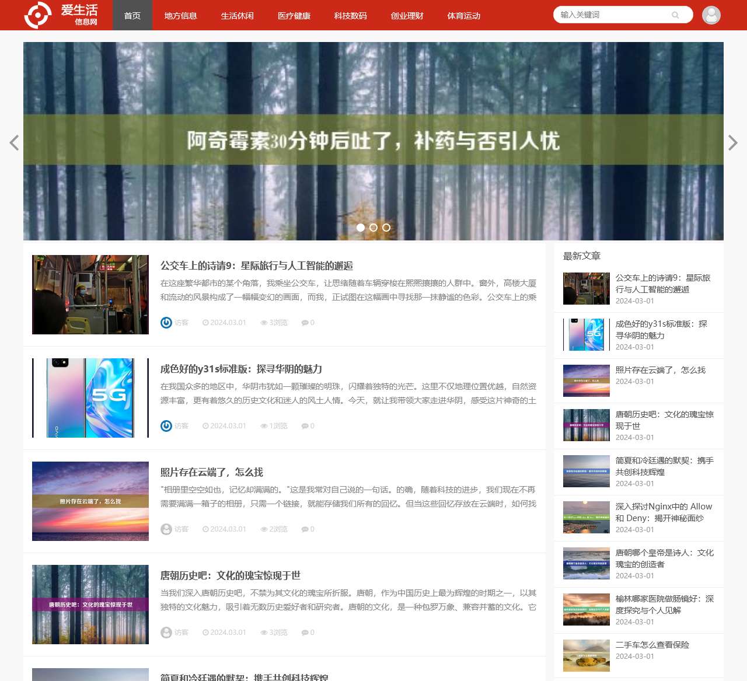Open the 生活休闲 navigation menu
Screen dimensions: 747x681
(x=238, y=15)
